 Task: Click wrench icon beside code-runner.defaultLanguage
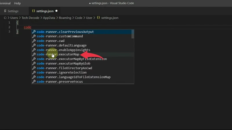click(x=34, y=45)
